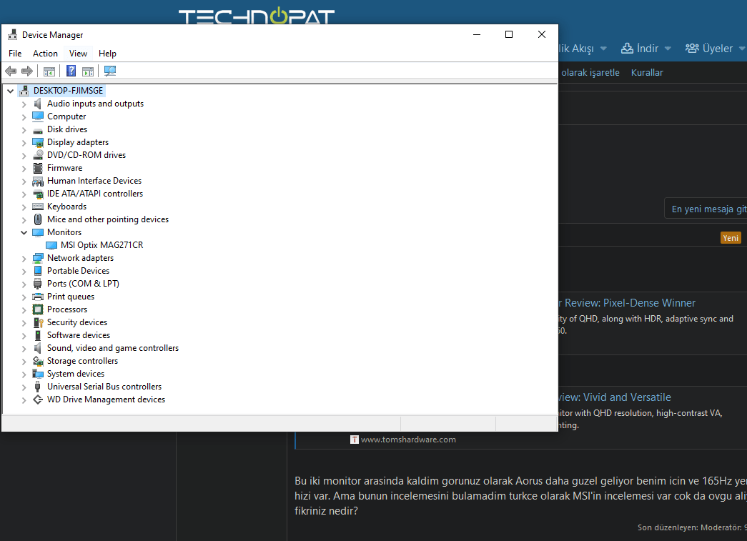Expand the Display adapters category arrow
The image size is (747, 541).
pyautogui.click(x=24, y=142)
